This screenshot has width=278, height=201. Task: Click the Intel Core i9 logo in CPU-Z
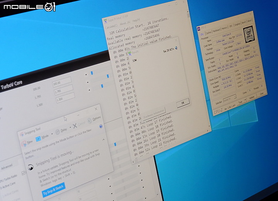[249, 34]
